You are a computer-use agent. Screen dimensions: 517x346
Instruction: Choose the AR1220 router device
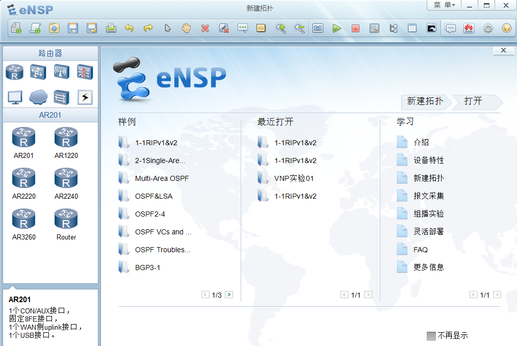[66, 143]
